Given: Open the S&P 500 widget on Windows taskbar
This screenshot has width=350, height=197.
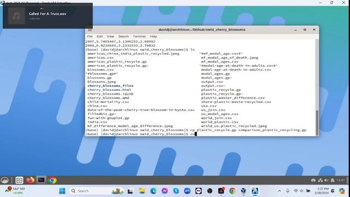Looking at the screenshot, I should [16, 190].
